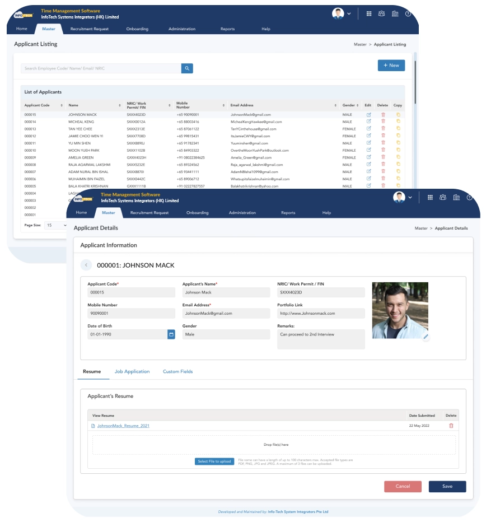Click the pencil icon on applicant photo
This screenshot has width=486, height=522.
pos(426,337)
